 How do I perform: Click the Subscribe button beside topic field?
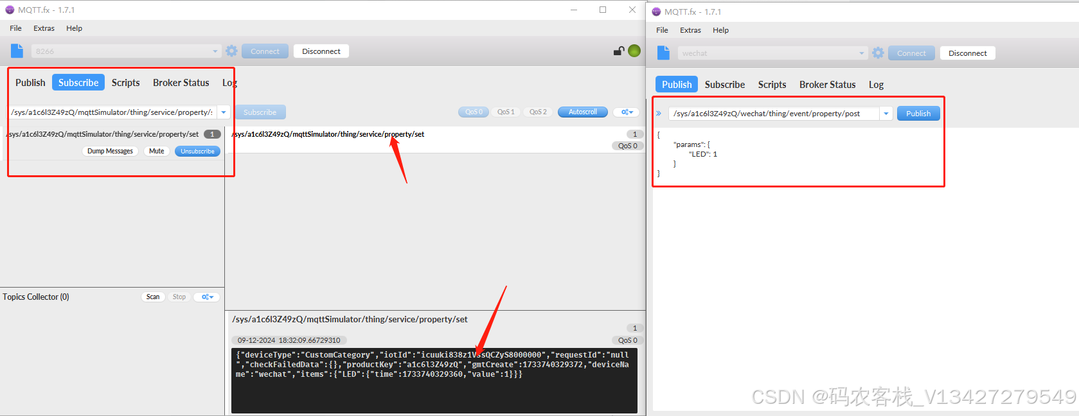(x=260, y=112)
